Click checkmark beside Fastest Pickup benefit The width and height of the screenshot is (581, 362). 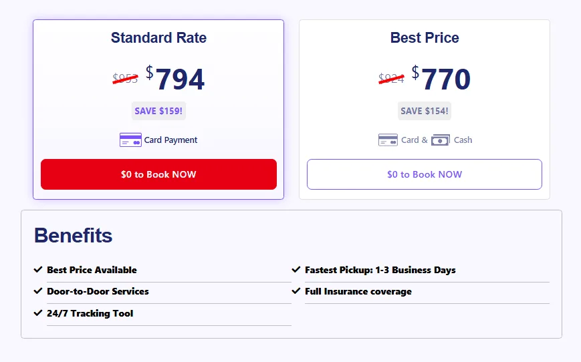coord(296,270)
